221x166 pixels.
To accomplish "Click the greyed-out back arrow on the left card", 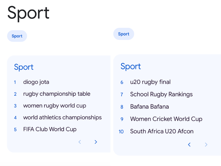I will click(80, 142).
